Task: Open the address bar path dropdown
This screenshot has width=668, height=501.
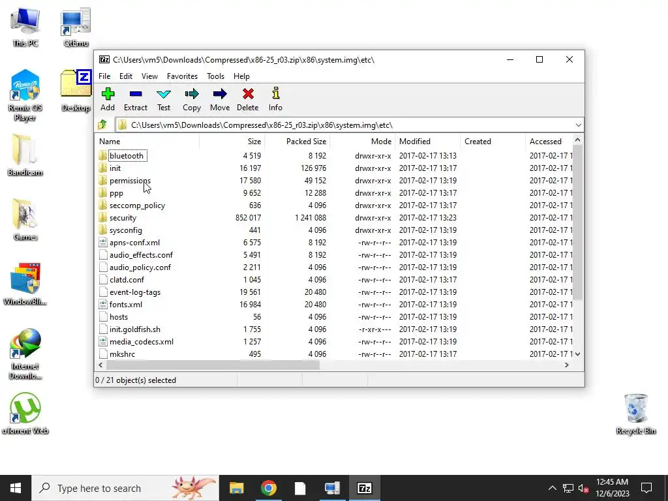Action: pos(578,125)
